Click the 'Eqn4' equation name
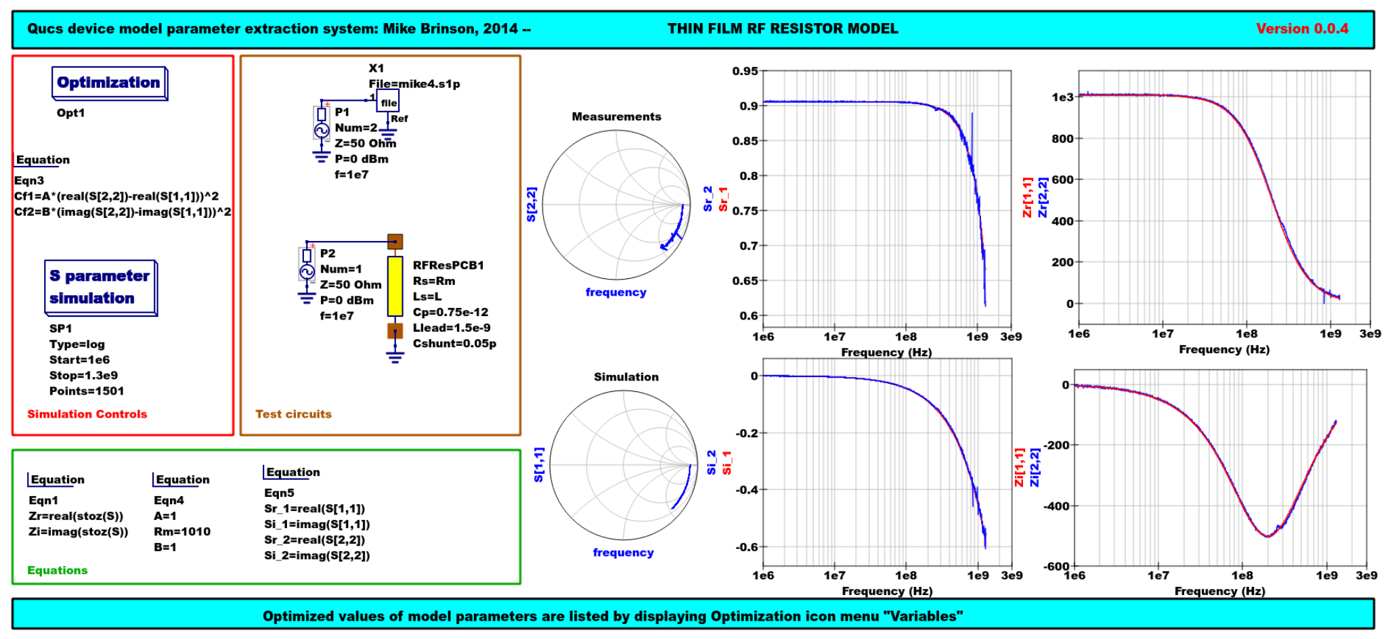Viewport: 1386px width, 639px height. pos(169,501)
